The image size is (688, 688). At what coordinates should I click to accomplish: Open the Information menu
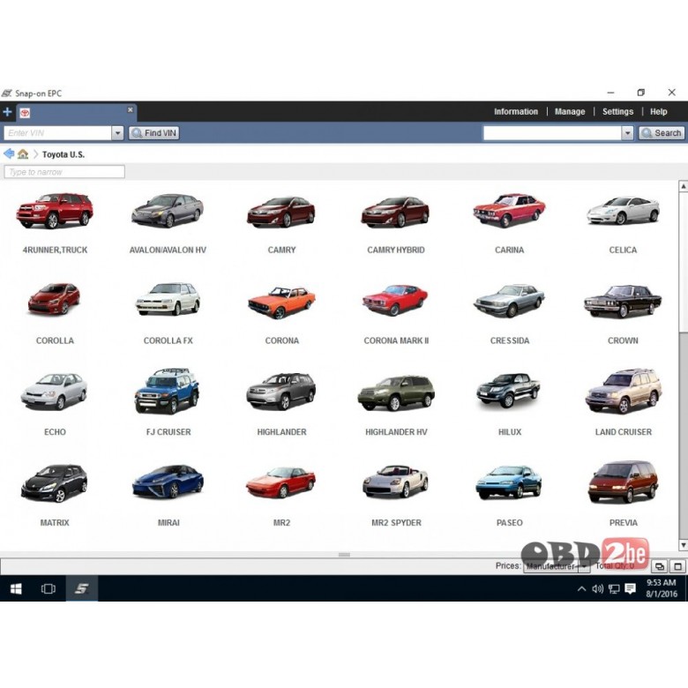(x=516, y=111)
